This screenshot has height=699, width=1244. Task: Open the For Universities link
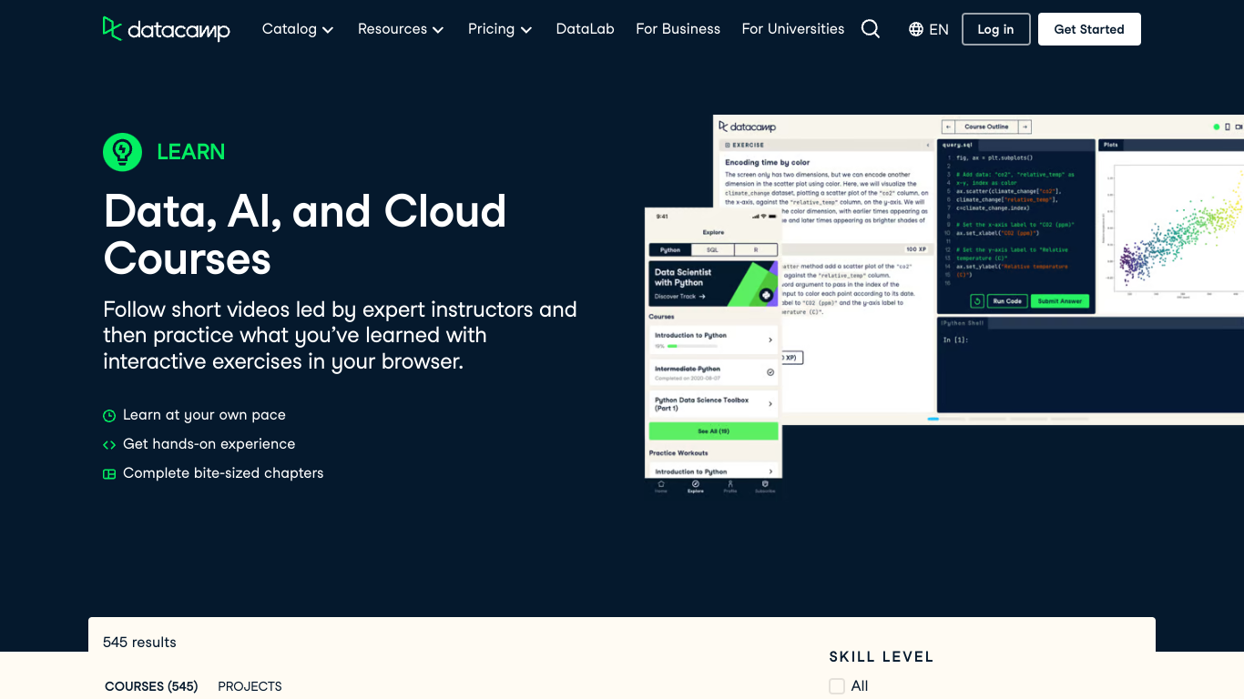[793, 29]
